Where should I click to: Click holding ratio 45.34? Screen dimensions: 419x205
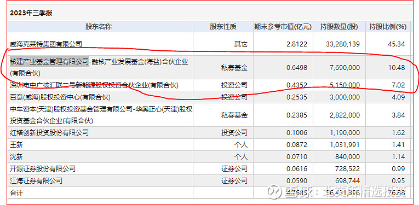[397, 44]
